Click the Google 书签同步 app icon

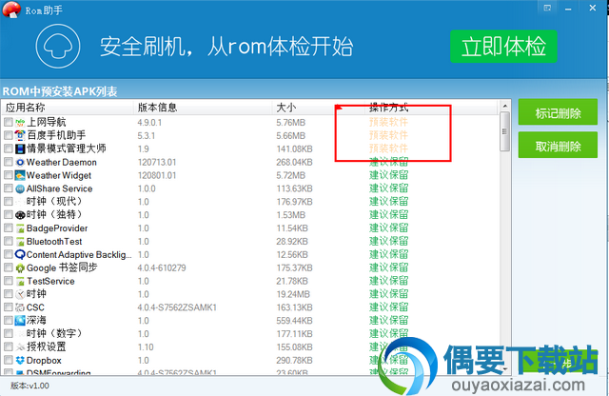point(20,267)
